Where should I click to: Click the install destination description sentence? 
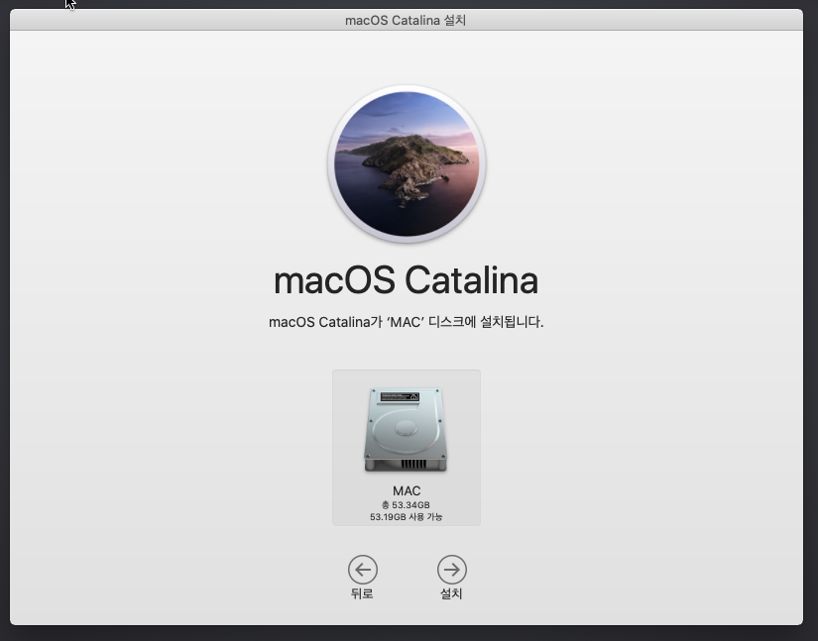click(x=406, y=322)
